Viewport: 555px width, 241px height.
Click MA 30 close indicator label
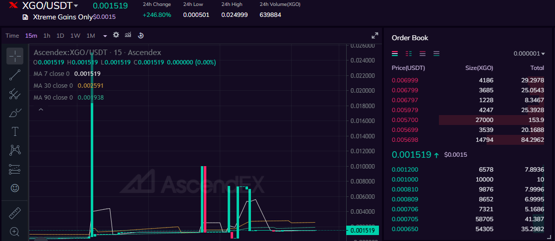(x=53, y=86)
